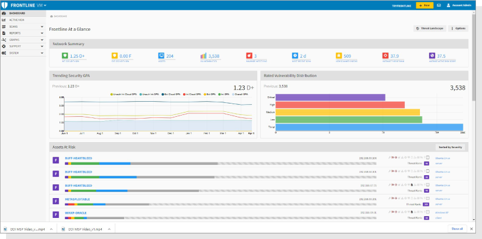Click the blue Trivial vulnerability bar
Screen dimensions: 482x239
[369, 127]
